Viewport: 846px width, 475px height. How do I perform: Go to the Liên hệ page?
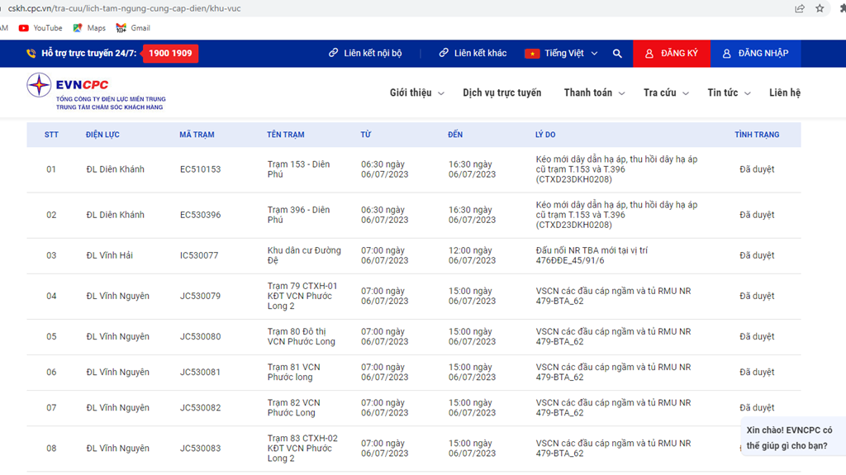784,93
